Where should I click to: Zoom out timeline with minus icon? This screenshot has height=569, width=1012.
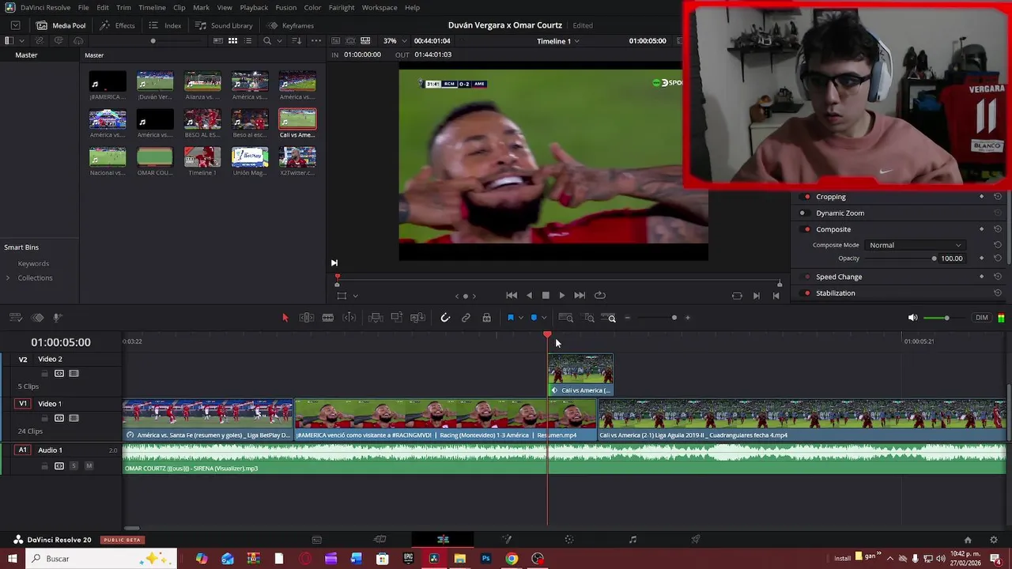coord(628,318)
